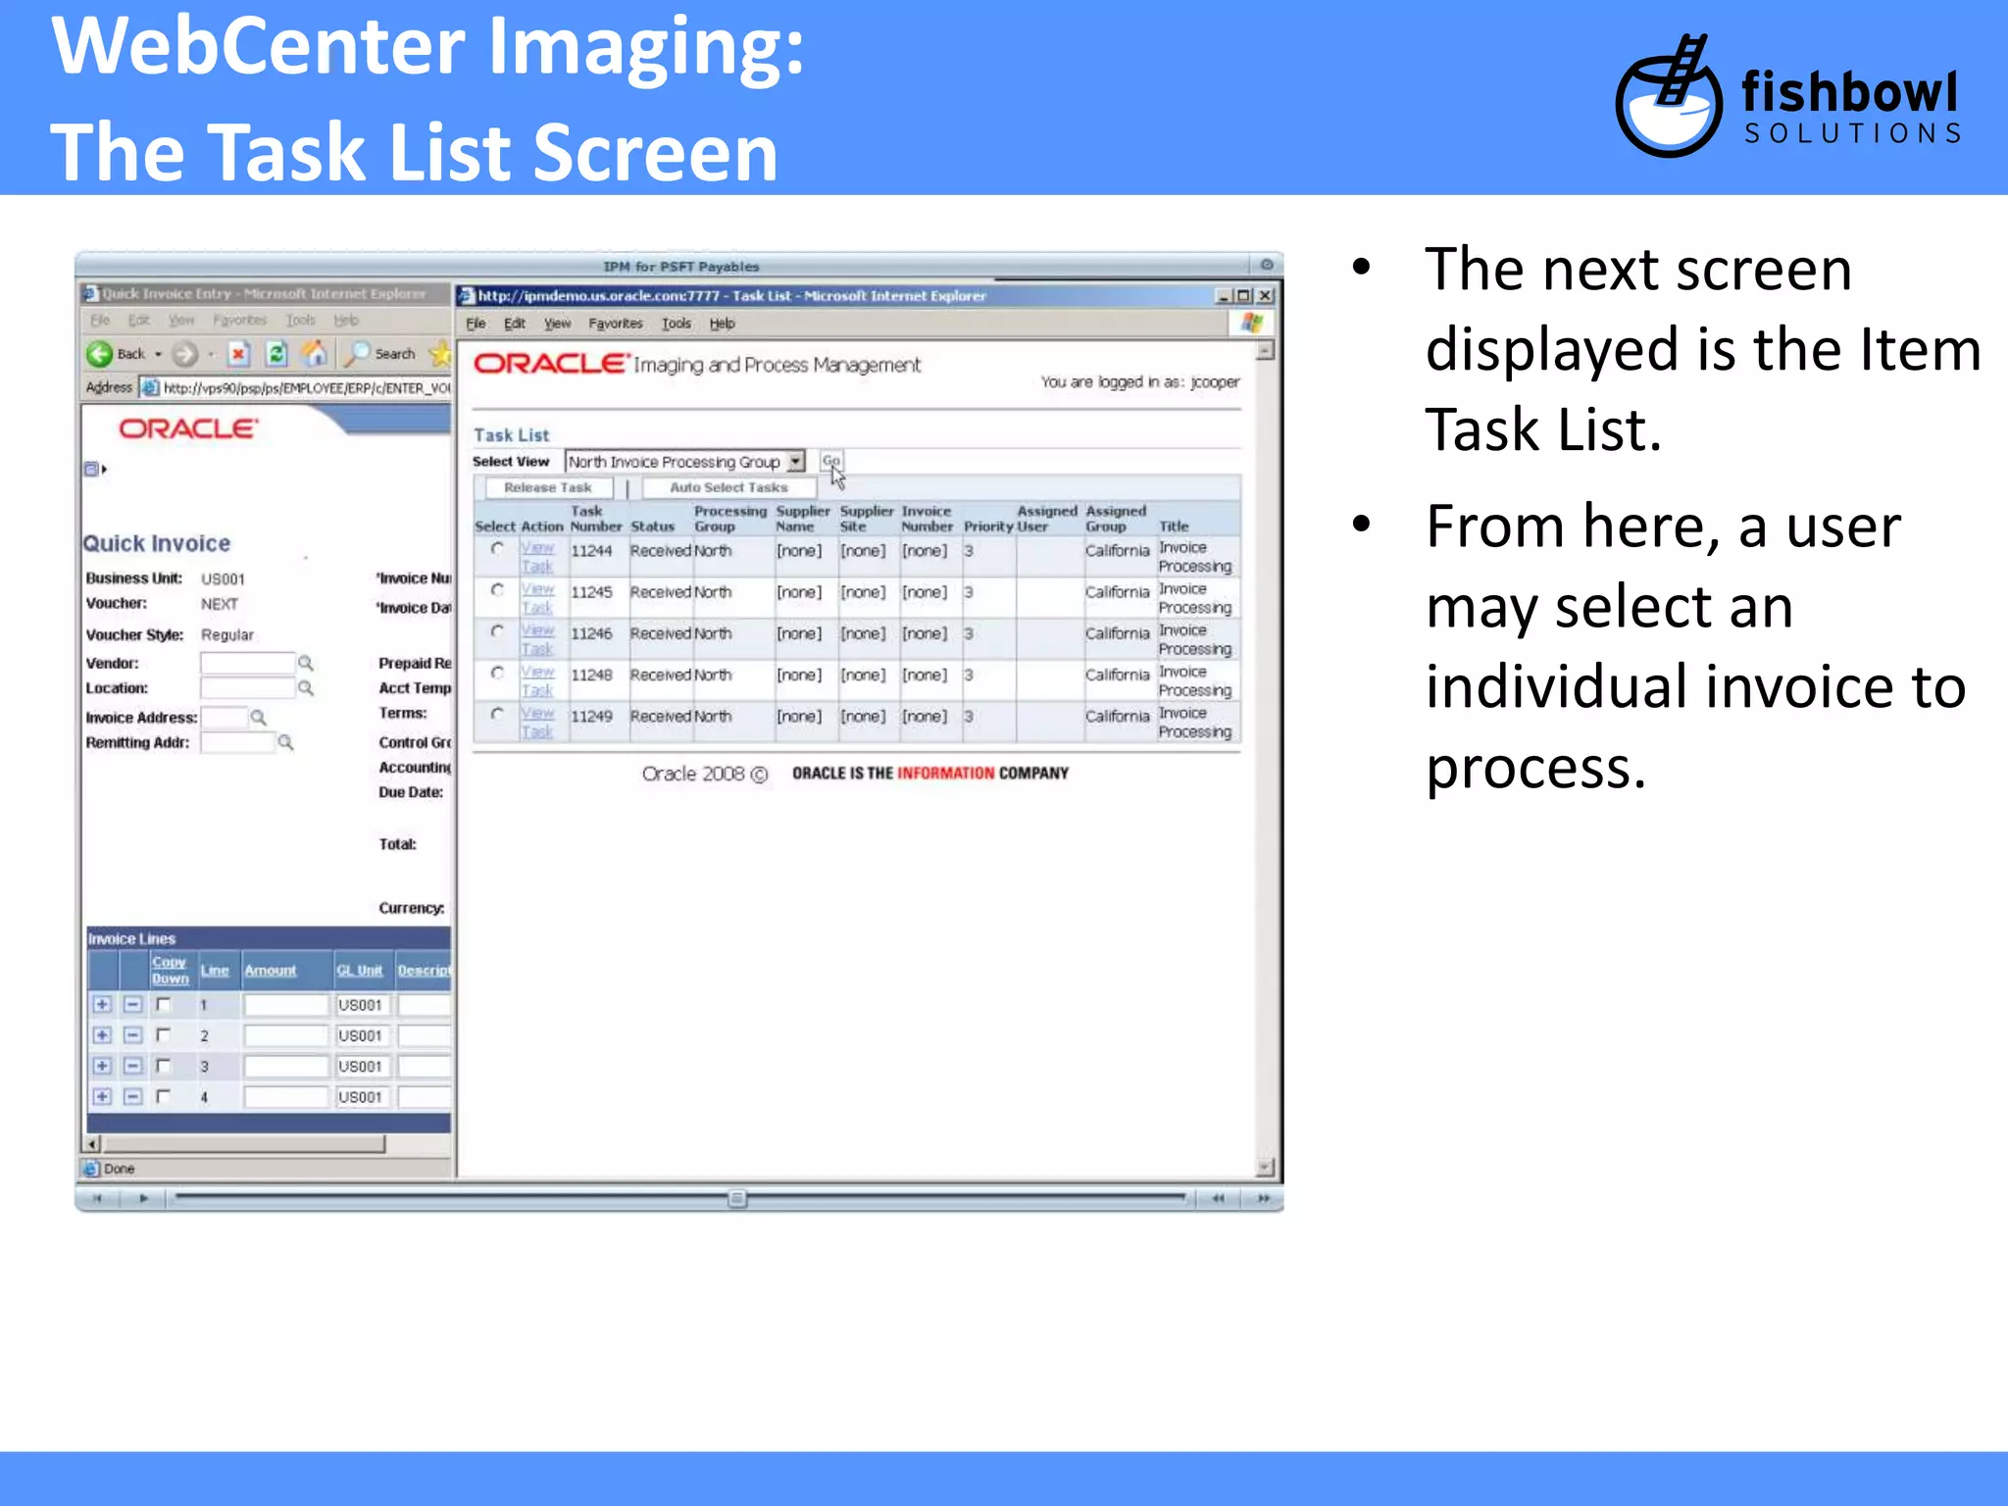The width and height of the screenshot is (2008, 1506).
Task: Click Release Task button
Action: (x=547, y=487)
